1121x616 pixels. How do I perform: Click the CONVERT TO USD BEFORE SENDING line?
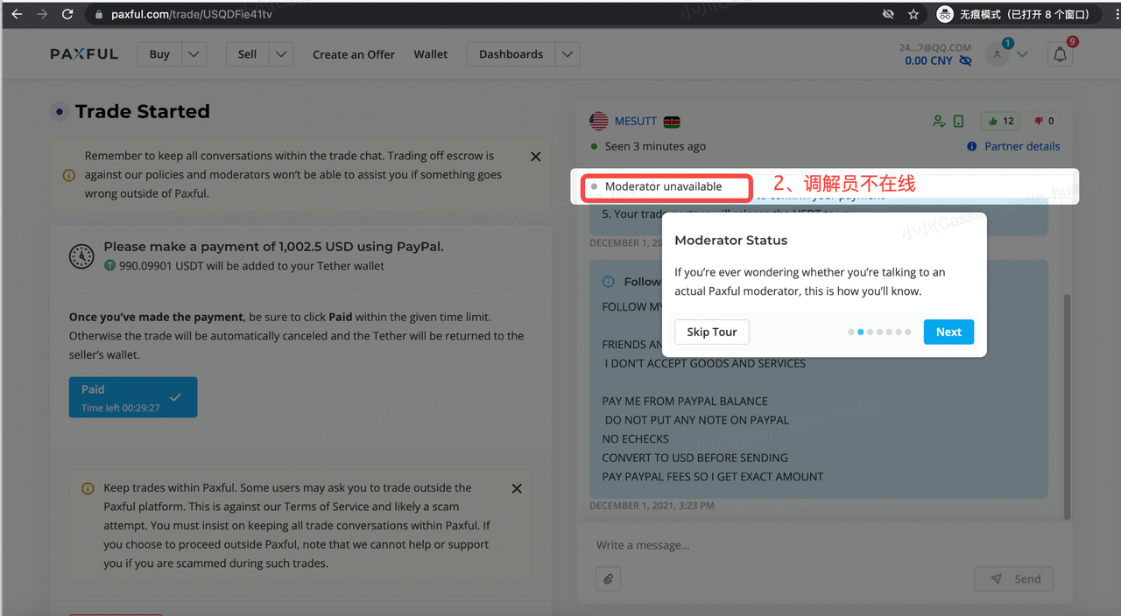[x=694, y=458]
